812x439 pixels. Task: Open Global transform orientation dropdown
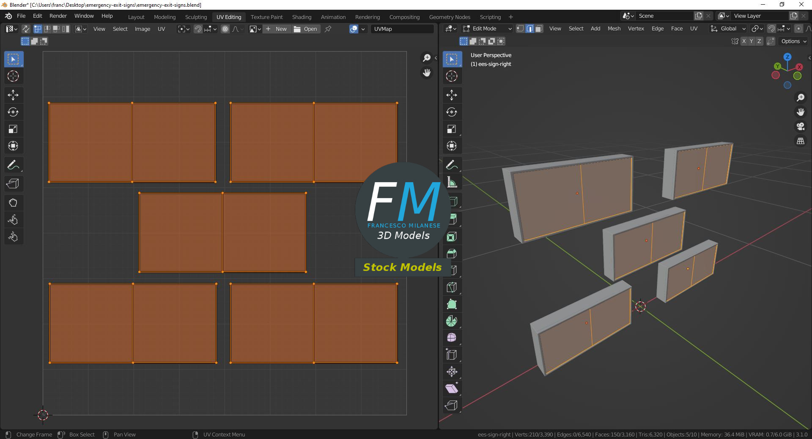(728, 29)
